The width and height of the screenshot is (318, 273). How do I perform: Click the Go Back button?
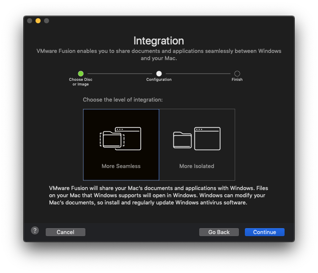[x=219, y=232]
